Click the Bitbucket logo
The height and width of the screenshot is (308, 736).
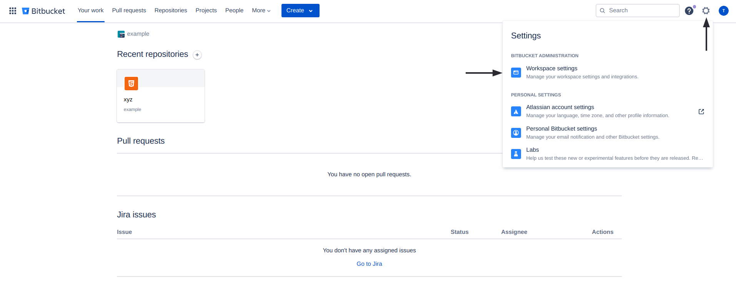(43, 11)
